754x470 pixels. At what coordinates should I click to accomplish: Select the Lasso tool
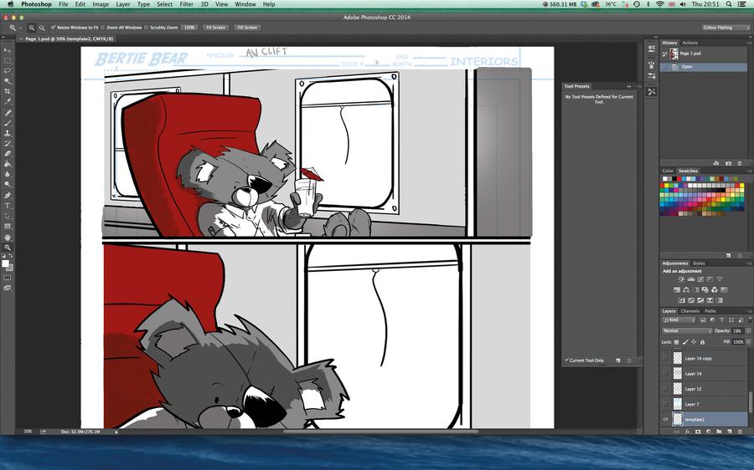click(x=8, y=71)
